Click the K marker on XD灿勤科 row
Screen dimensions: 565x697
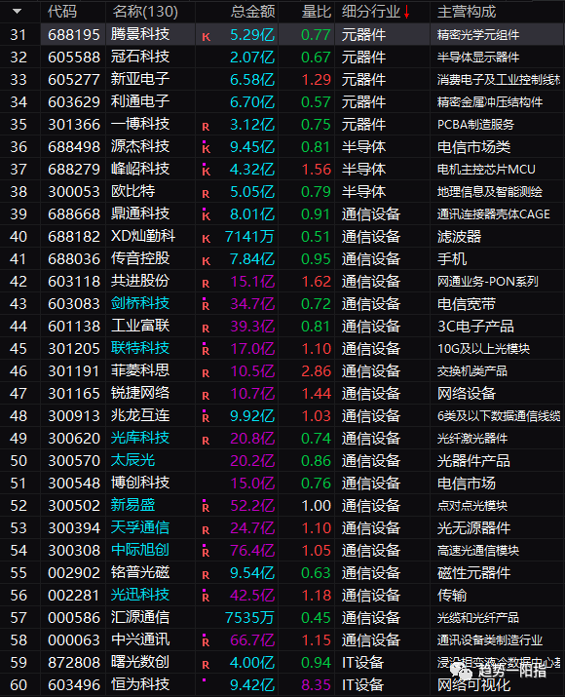tap(206, 239)
